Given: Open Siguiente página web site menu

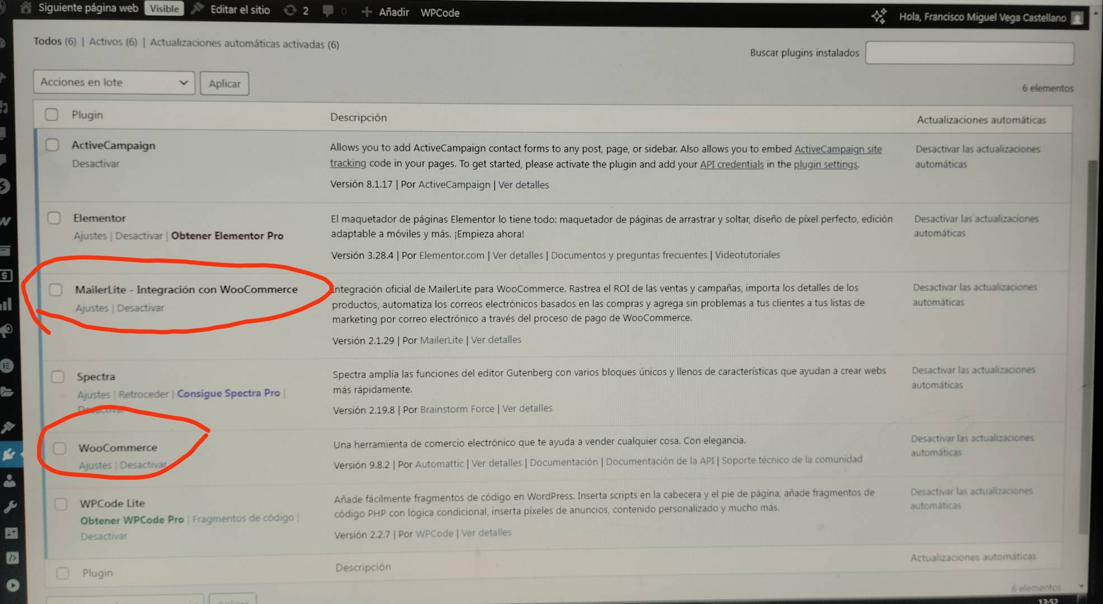Looking at the screenshot, I should [88, 8].
